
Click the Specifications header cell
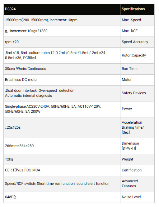(137, 9)
